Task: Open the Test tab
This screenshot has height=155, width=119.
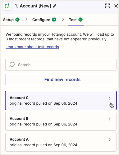Action: pos(76,20)
